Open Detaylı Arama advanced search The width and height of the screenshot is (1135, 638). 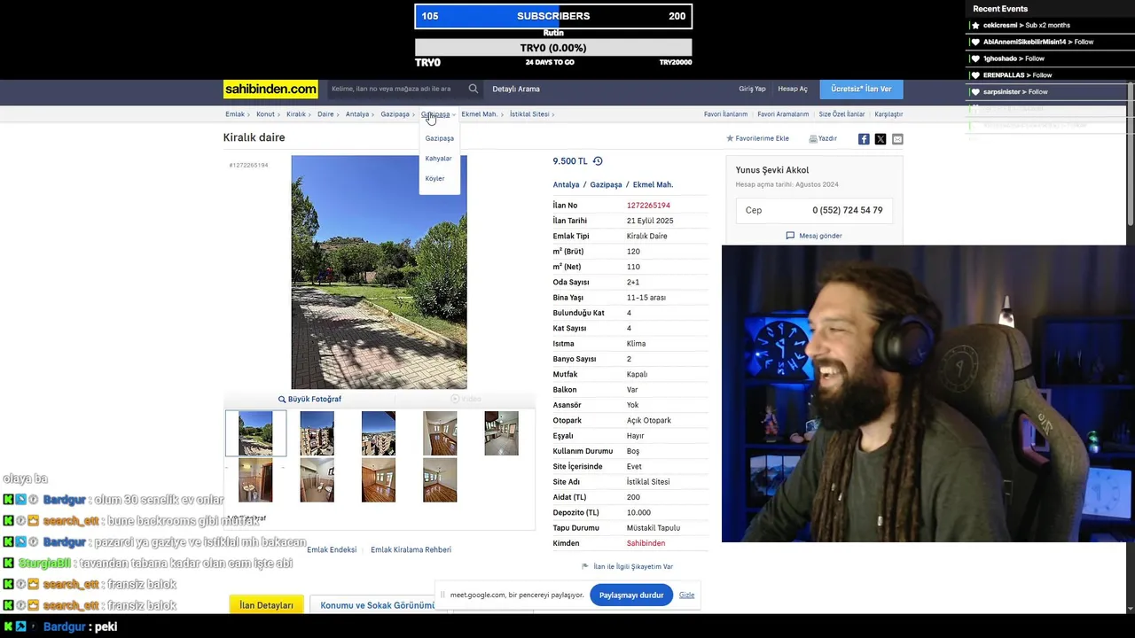(x=516, y=89)
